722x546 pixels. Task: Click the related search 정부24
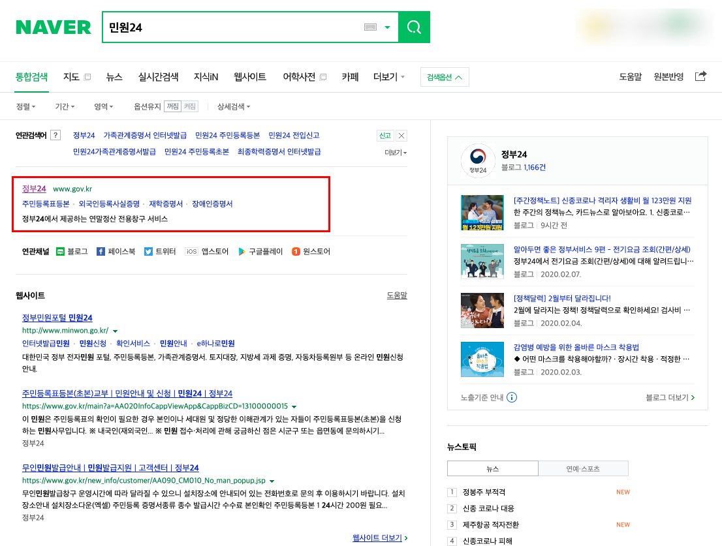(x=84, y=135)
